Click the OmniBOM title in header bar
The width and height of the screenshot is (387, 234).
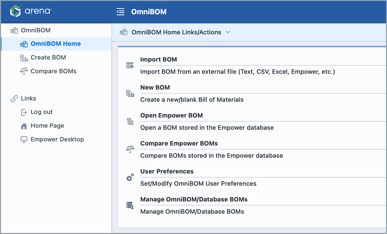pos(149,12)
